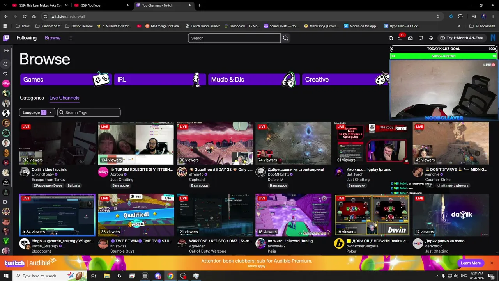Open Chrome extensions puzzle icon
499x281 pixels.
pyautogui.click(x=460, y=16)
